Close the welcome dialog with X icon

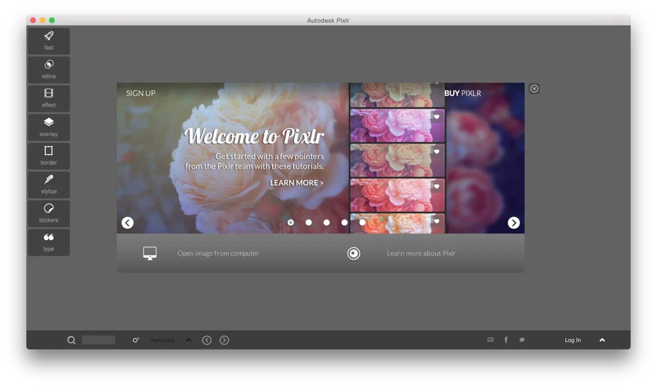534,89
